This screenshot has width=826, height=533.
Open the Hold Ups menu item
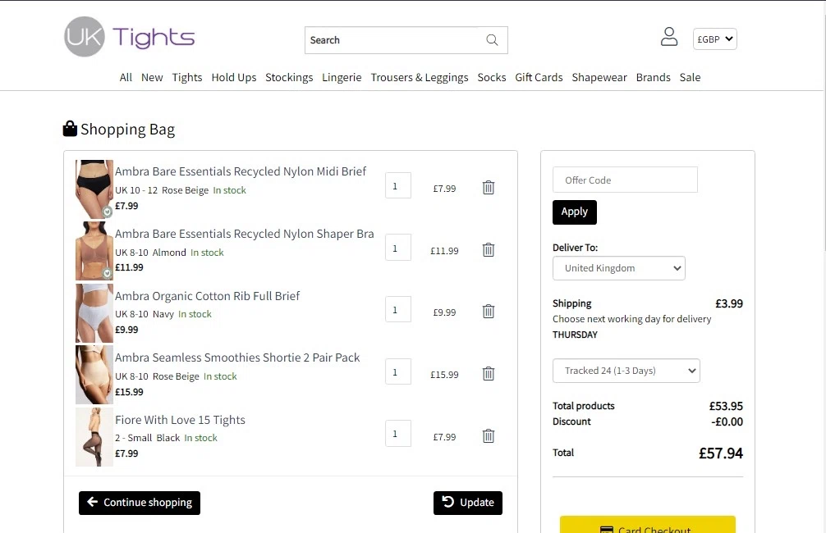point(234,77)
